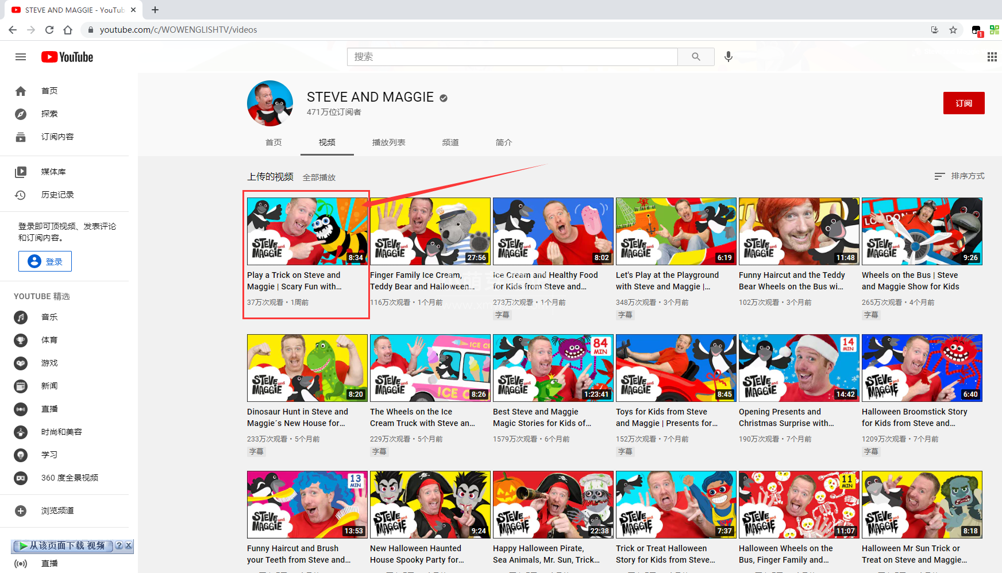
Task: Open Toys for Kids from Steve title
Action: click(x=666, y=417)
